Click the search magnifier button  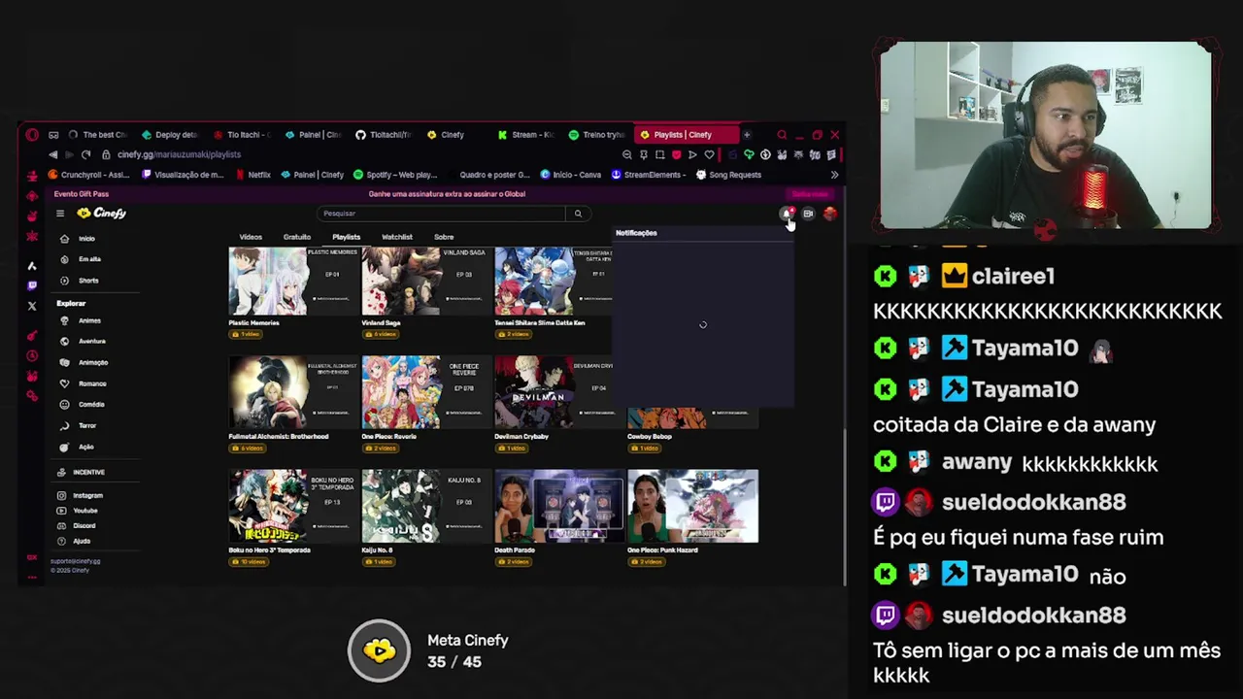coord(578,214)
